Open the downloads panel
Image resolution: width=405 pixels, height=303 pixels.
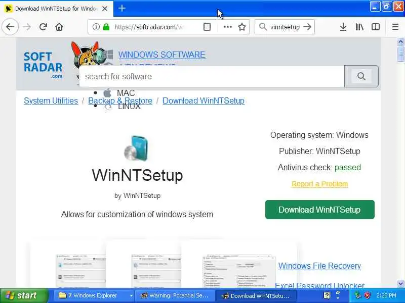[343, 27]
